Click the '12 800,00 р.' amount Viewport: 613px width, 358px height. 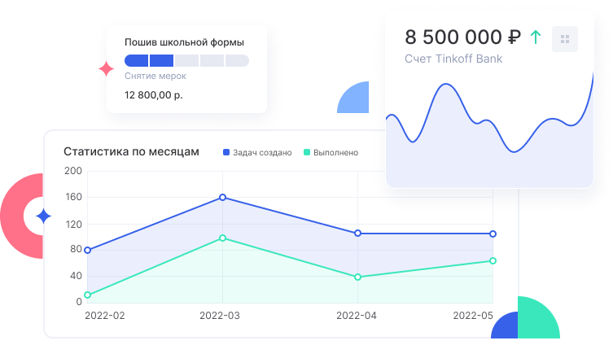pos(154,95)
